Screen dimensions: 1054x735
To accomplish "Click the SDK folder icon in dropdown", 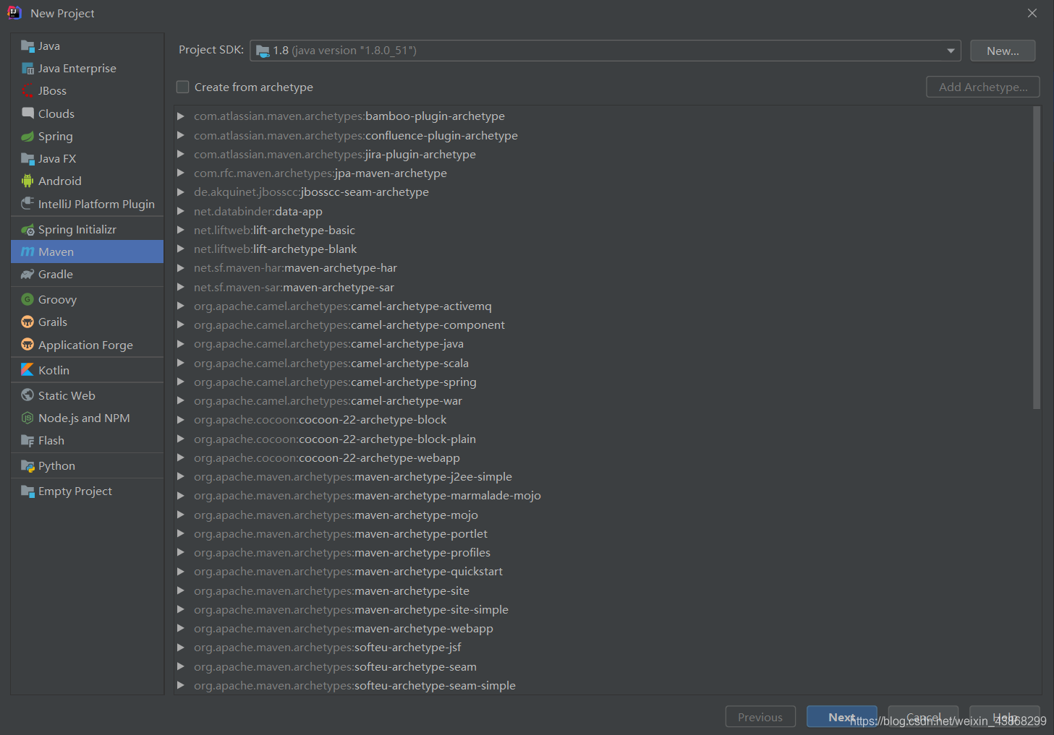I will coord(263,51).
